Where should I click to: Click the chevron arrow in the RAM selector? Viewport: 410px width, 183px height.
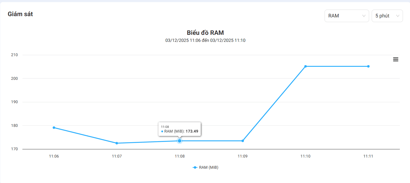pos(364,16)
